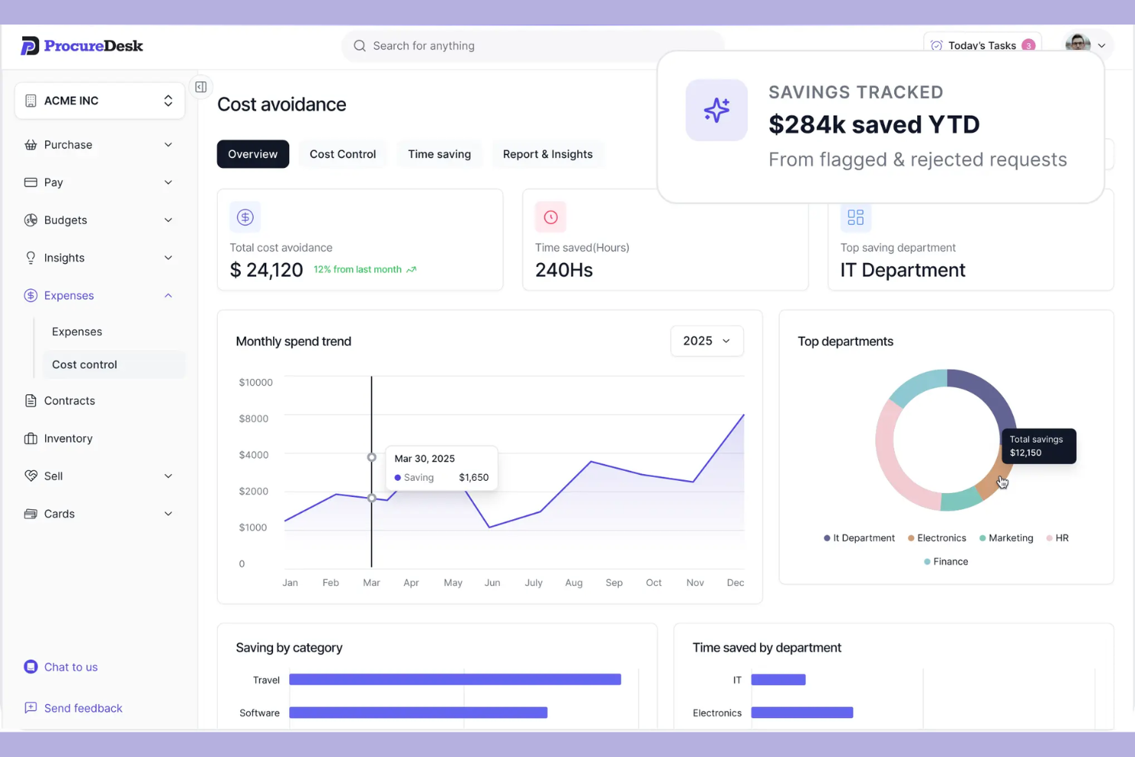This screenshot has height=757, width=1135.
Task: Click the IT Department top saving text
Action: point(903,270)
